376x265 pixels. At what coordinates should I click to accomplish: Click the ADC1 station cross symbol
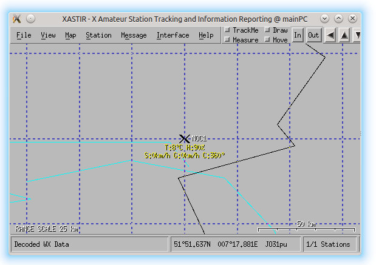[x=185, y=139]
